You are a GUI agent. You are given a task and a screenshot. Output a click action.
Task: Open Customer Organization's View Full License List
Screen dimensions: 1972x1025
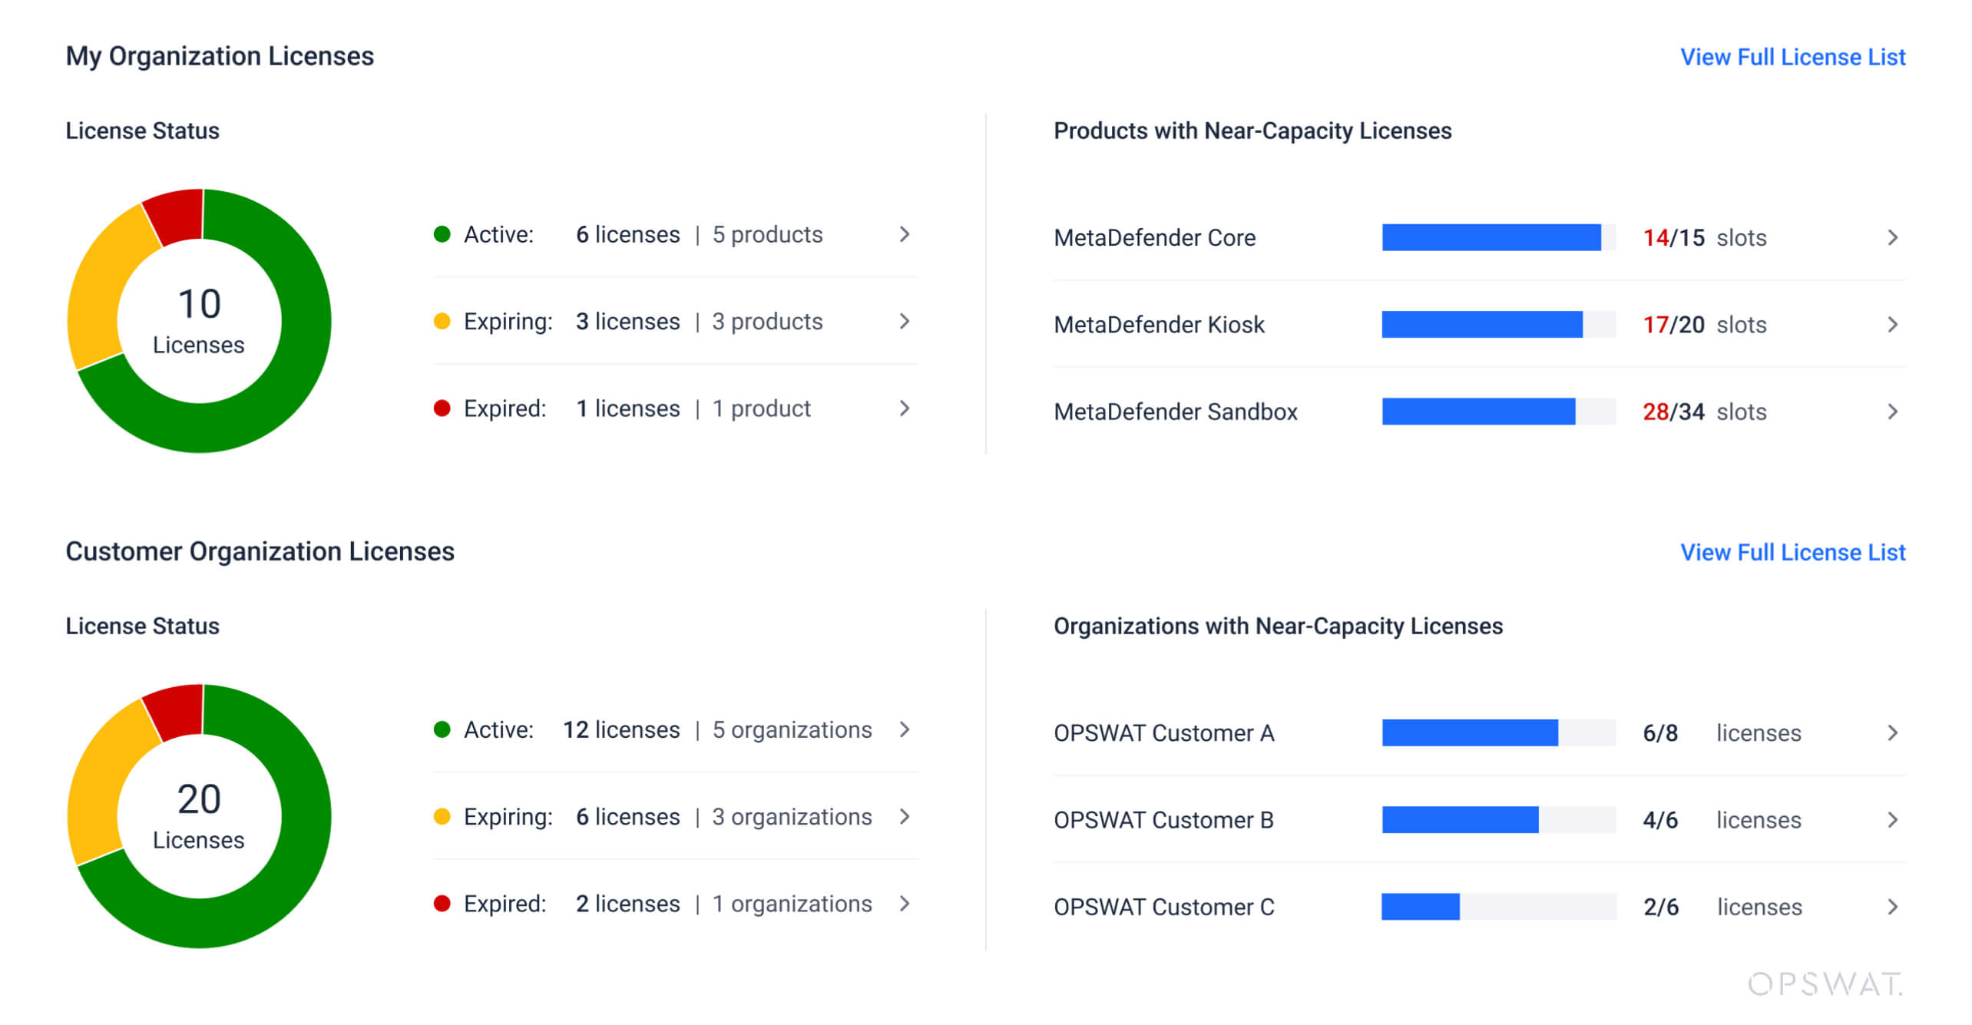coord(1792,552)
